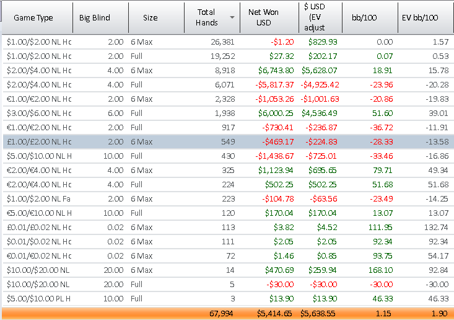
Task: Sort by $ USD (EV adjust) column header
Action: 320,18
